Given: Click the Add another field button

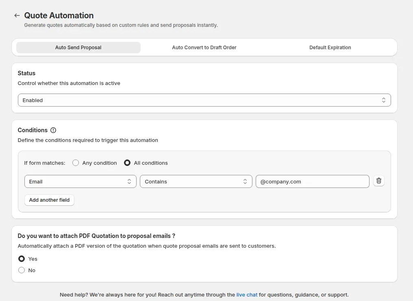Looking at the screenshot, I should [x=49, y=200].
